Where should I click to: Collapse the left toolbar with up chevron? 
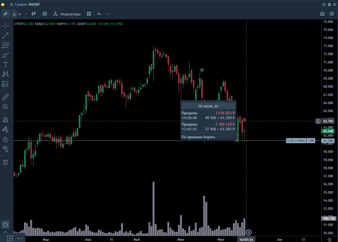click(x=5, y=232)
